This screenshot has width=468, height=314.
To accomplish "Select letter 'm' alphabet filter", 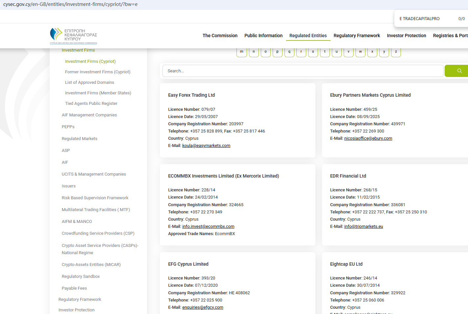I will 242,52.
